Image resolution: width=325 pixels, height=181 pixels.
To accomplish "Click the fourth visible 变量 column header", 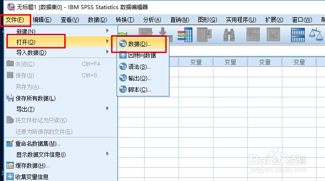I will click(x=299, y=62).
